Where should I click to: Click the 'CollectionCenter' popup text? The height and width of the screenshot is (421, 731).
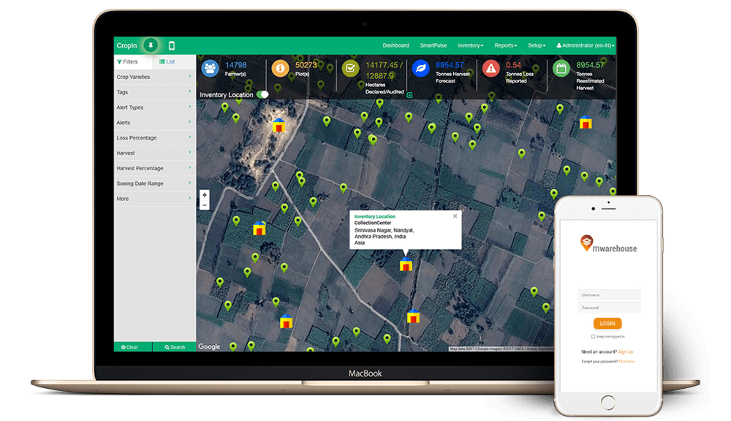click(373, 223)
